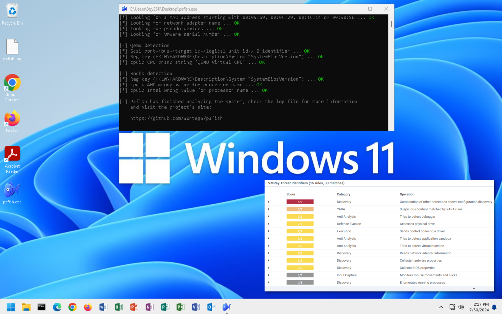Click the Operation column header

(x=407, y=194)
